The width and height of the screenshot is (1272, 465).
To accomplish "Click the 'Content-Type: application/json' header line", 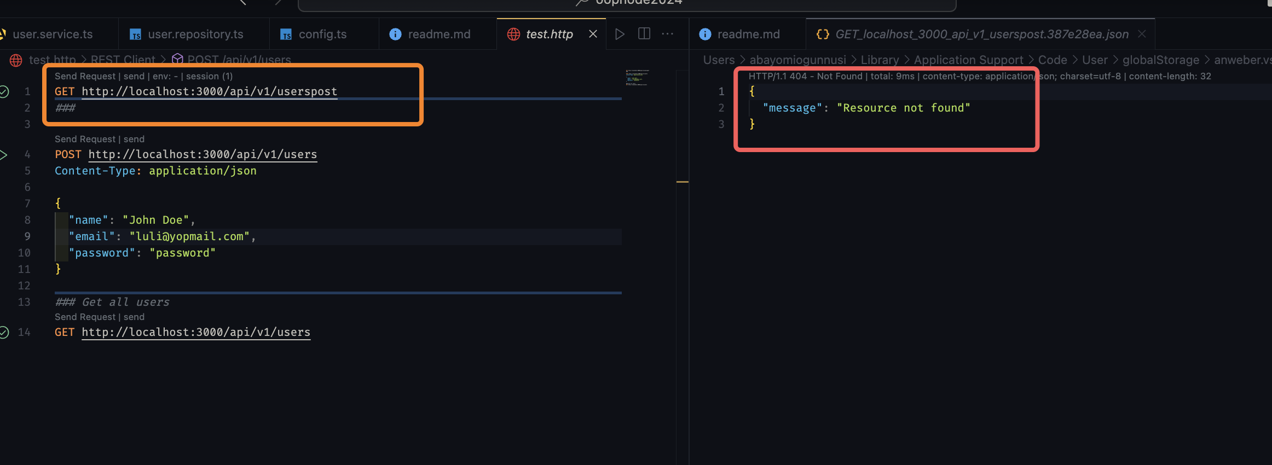I will [155, 171].
